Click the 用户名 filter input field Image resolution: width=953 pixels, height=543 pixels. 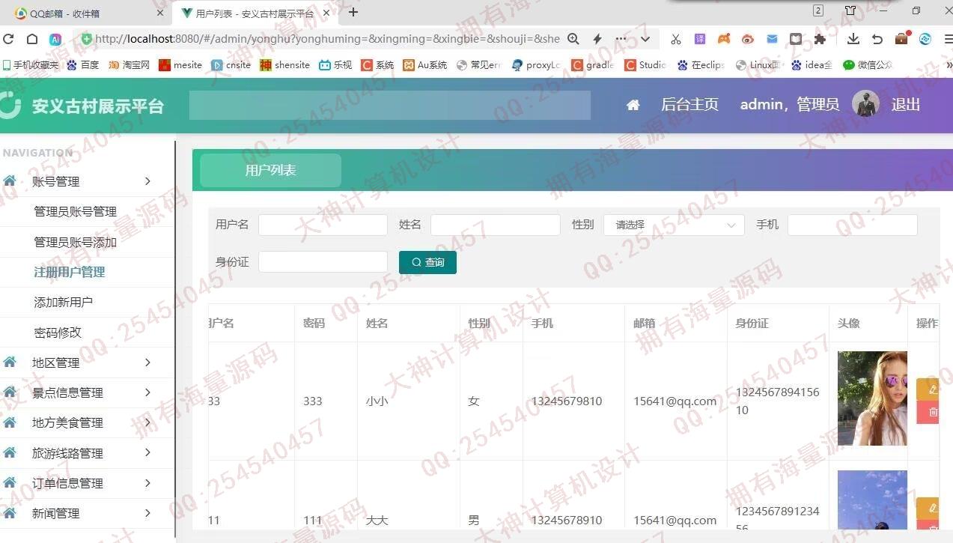point(323,225)
